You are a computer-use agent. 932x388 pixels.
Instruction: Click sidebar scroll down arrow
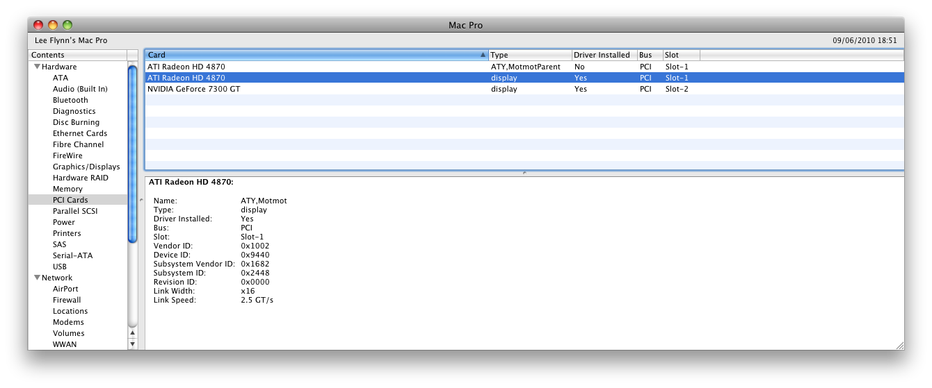[x=133, y=344]
